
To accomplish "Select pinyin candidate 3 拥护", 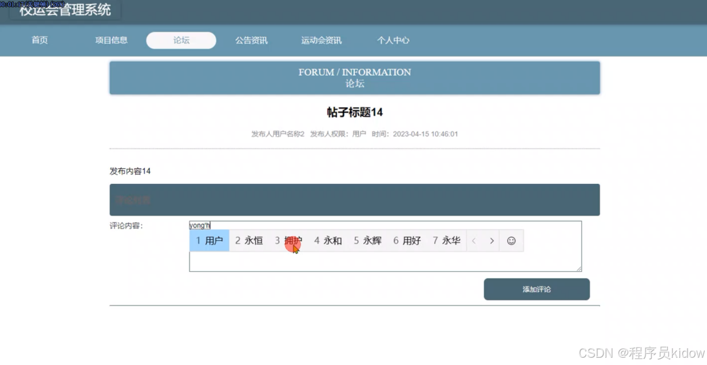I will 288,240.
